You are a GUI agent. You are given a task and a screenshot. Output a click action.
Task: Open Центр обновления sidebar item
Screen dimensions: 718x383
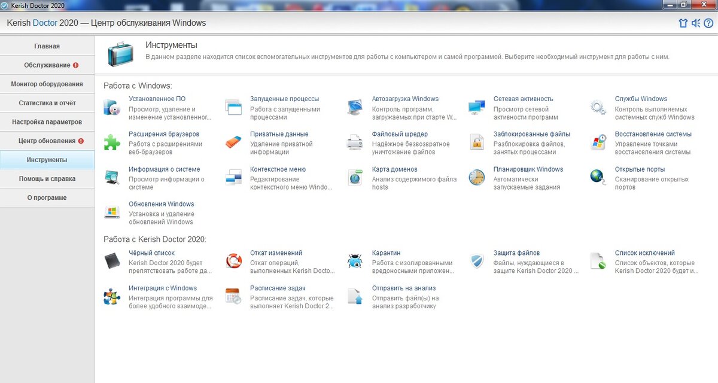(x=47, y=141)
